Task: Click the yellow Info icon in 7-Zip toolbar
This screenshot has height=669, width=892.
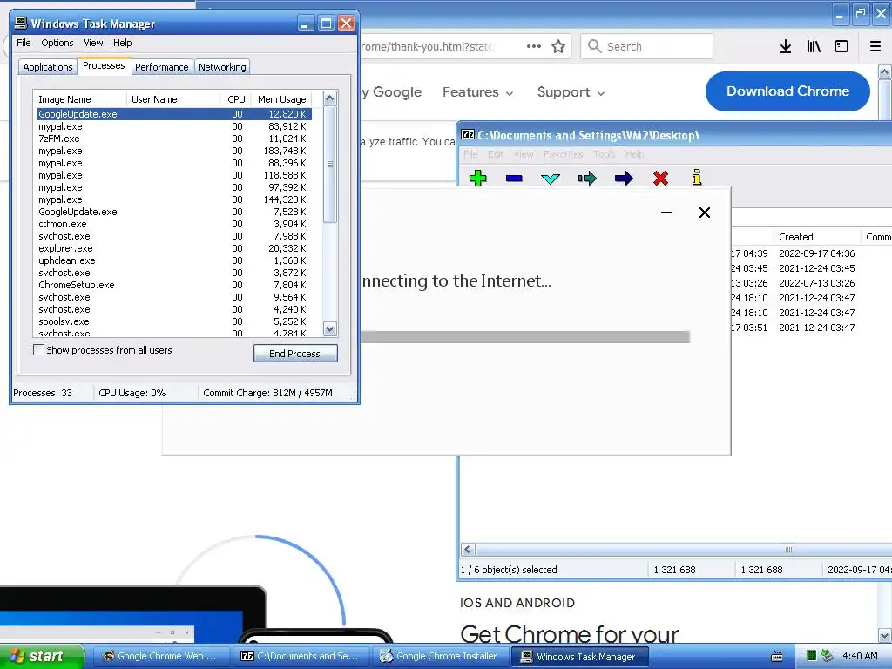Action: tap(697, 178)
